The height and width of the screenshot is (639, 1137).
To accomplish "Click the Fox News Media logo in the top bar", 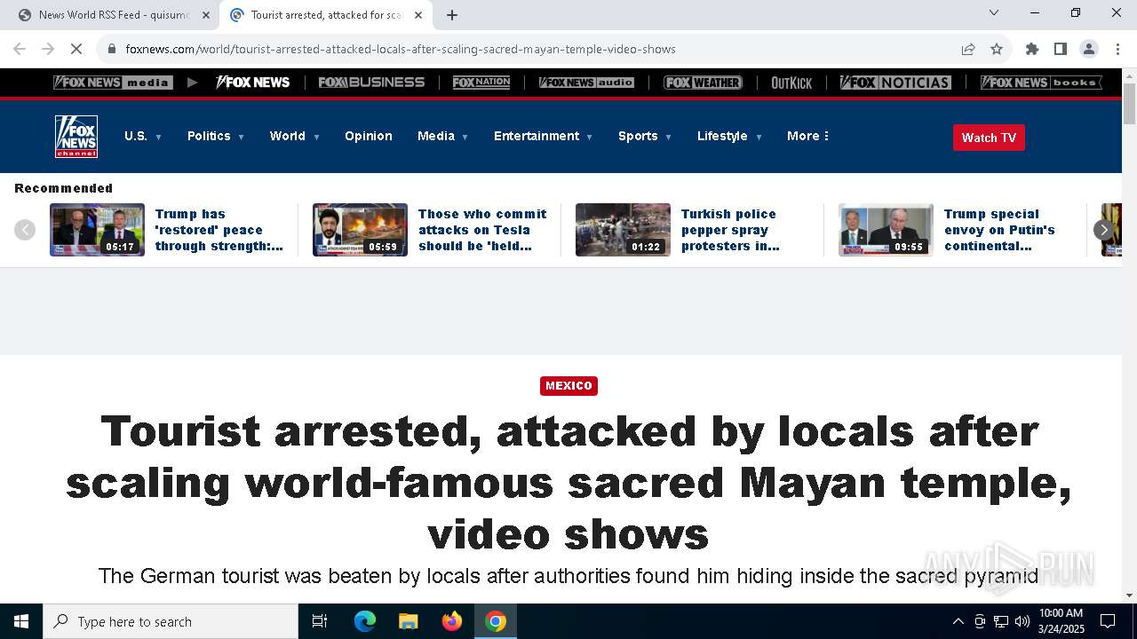I will coord(113,83).
